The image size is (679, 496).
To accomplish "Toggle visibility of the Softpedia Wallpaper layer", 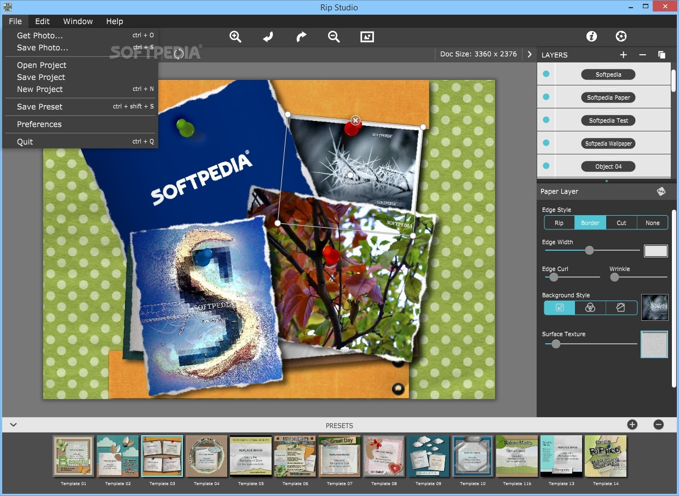I will pyautogui.click(x=546, y=143).
